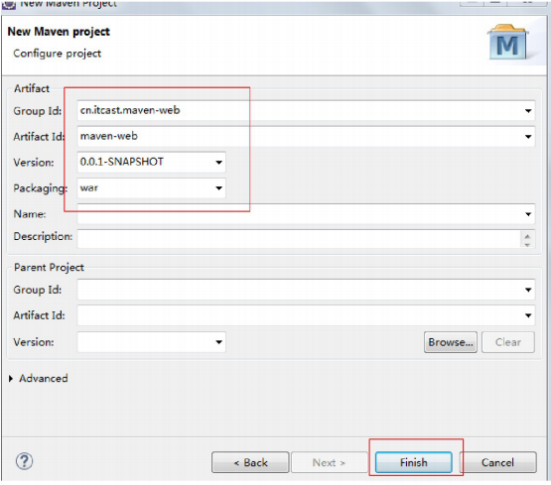Click Description scrollbar down arrow
This screenshot has width=551, height=485.
click(x=527, y=244)
